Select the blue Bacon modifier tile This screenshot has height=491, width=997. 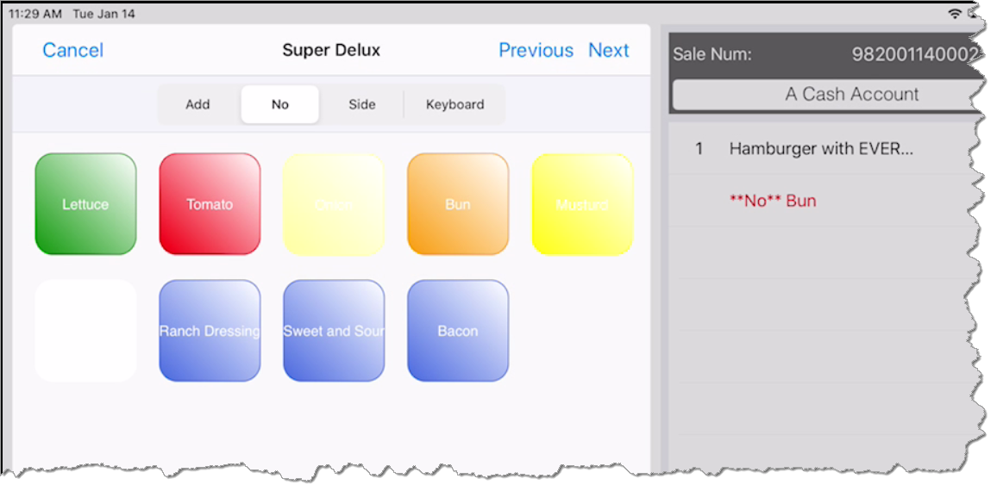pyautogui.click(x=458, y=331)
